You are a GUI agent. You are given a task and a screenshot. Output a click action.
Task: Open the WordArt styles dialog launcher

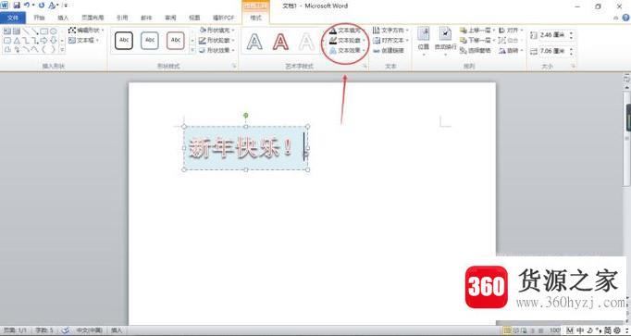point(365,66)
